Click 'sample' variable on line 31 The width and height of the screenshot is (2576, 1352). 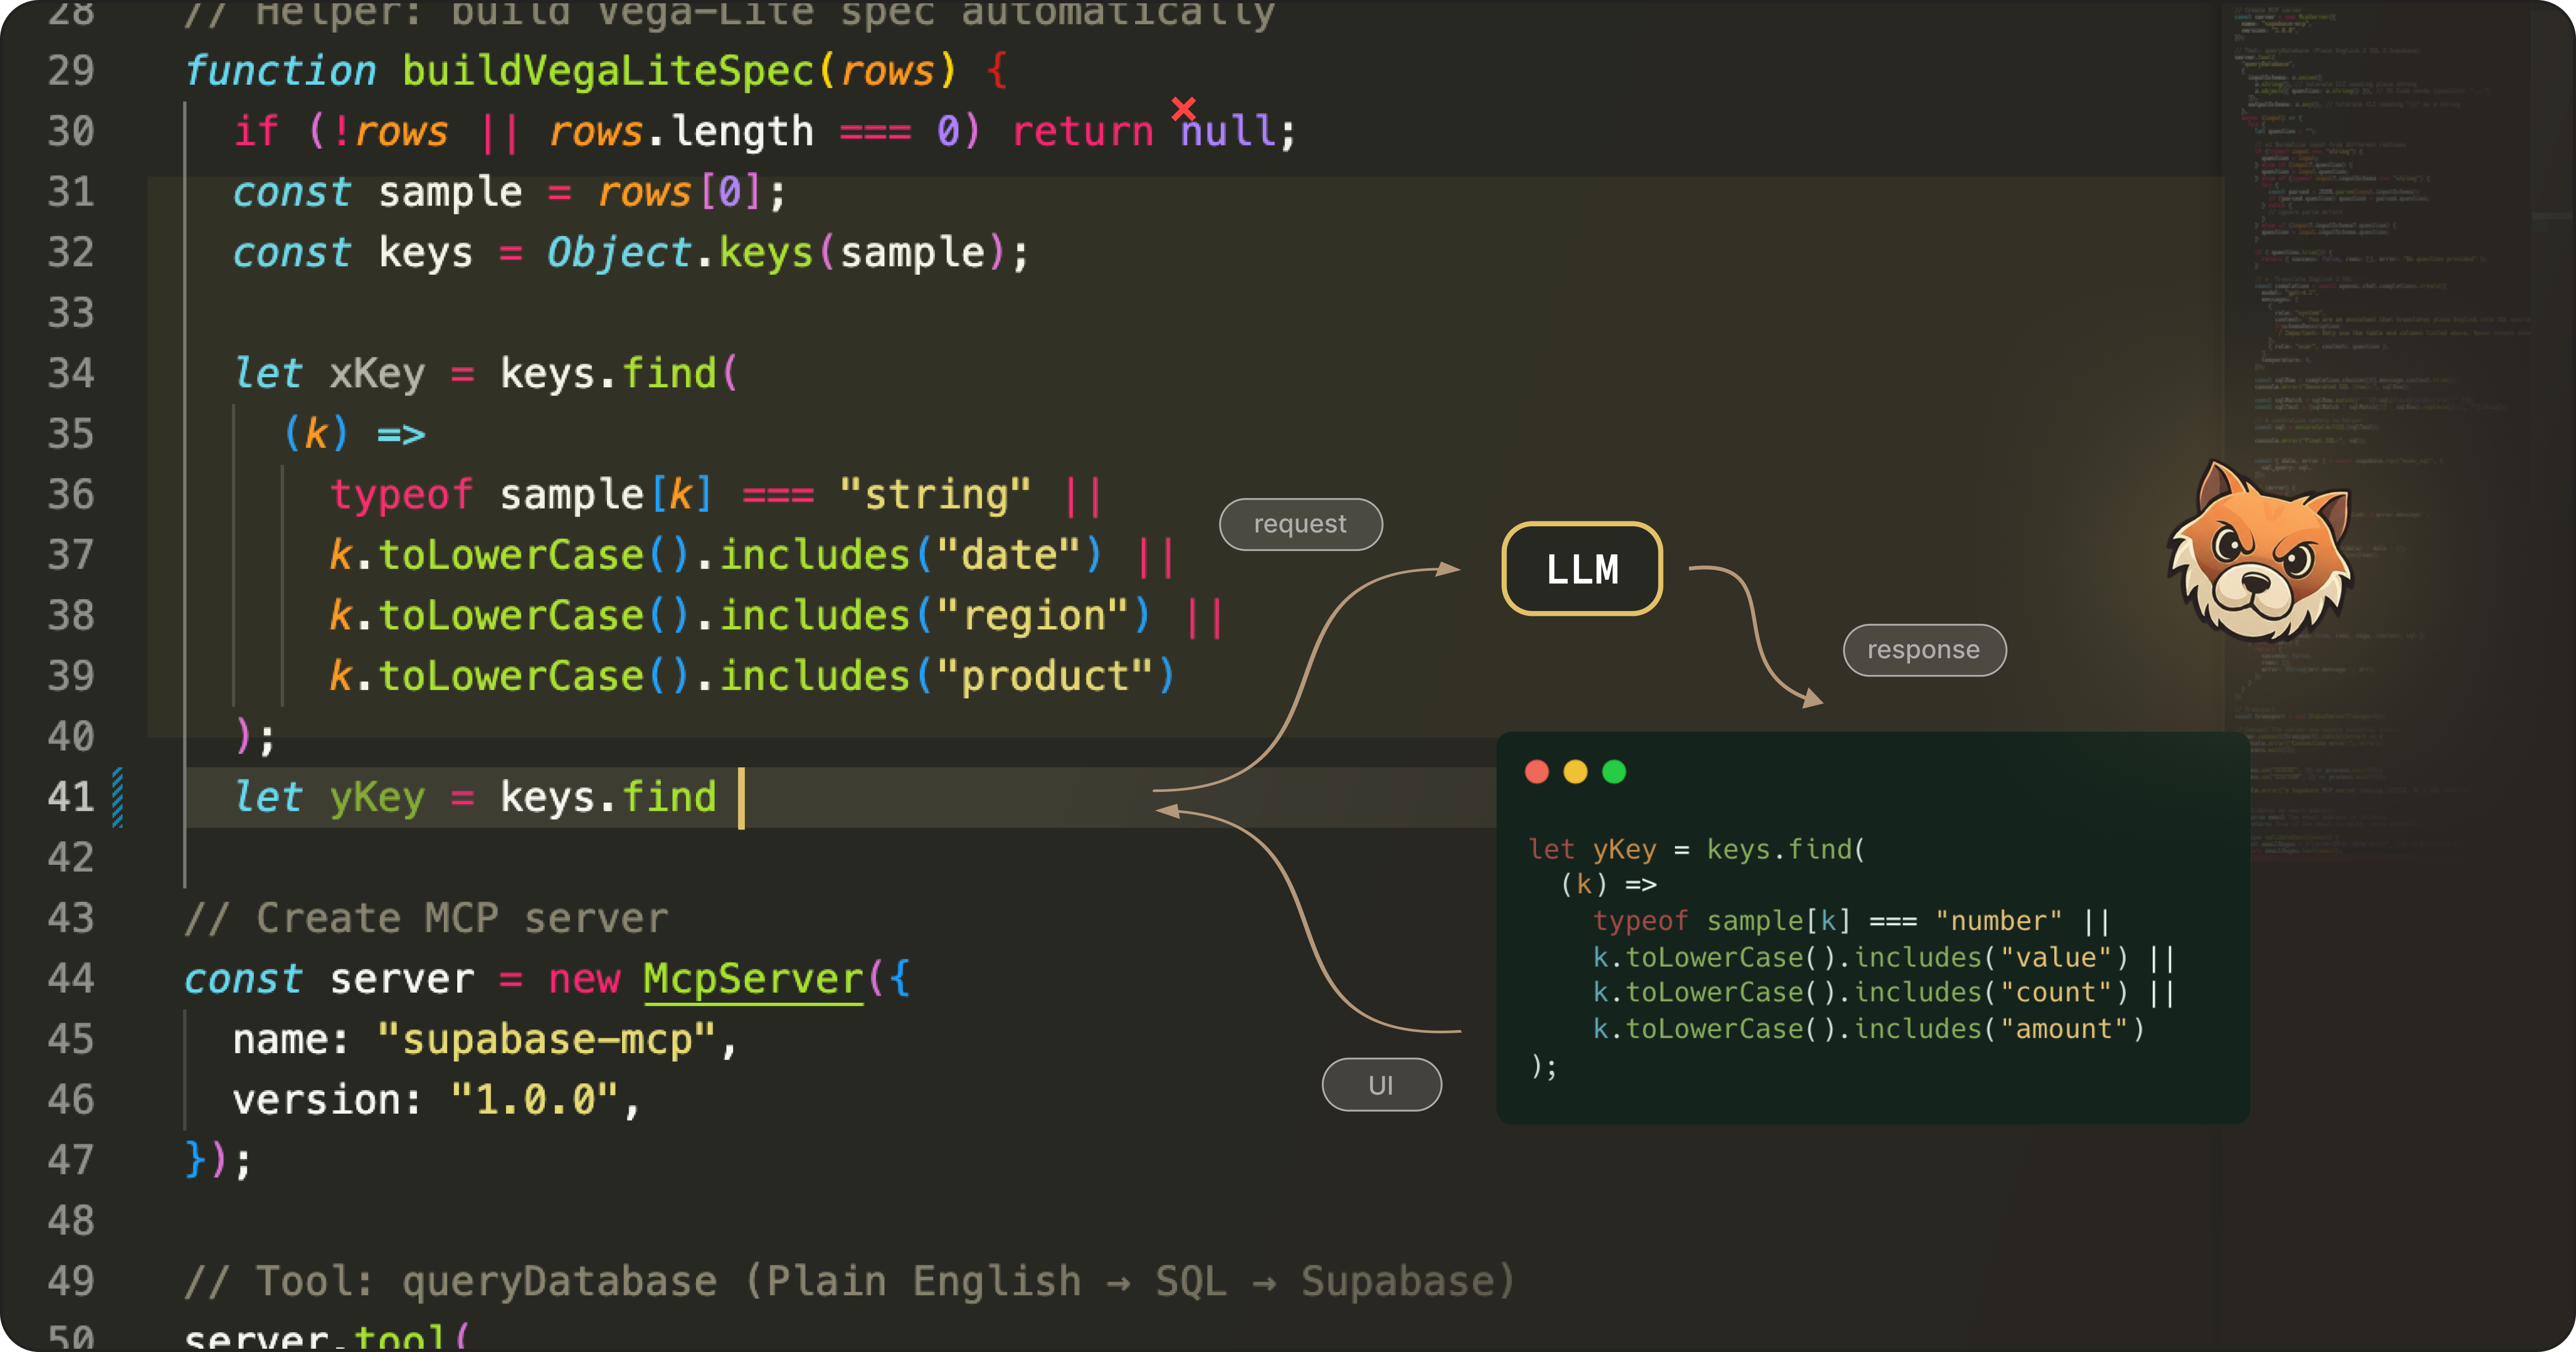click(450, 192)
